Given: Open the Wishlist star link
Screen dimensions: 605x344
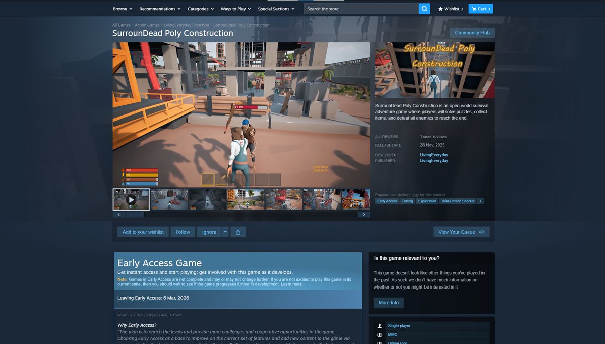Looking at the screenshot, I should pos(450,9).
